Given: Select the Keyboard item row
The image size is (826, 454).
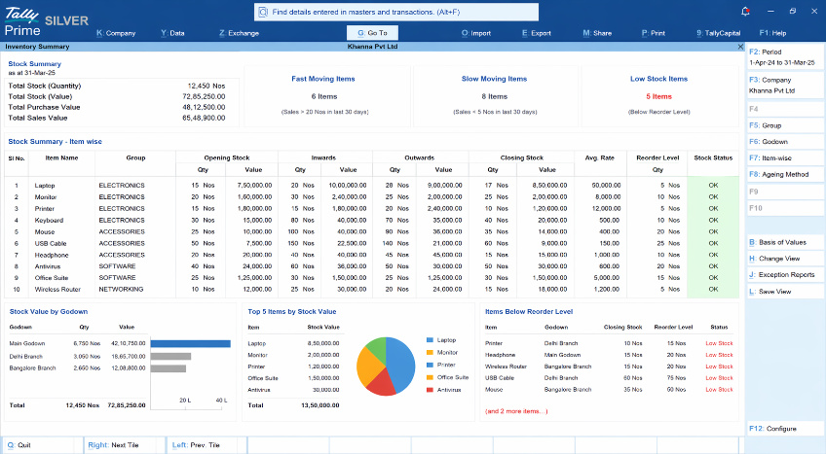Looking at the screenshot, I should pos(49,220).
